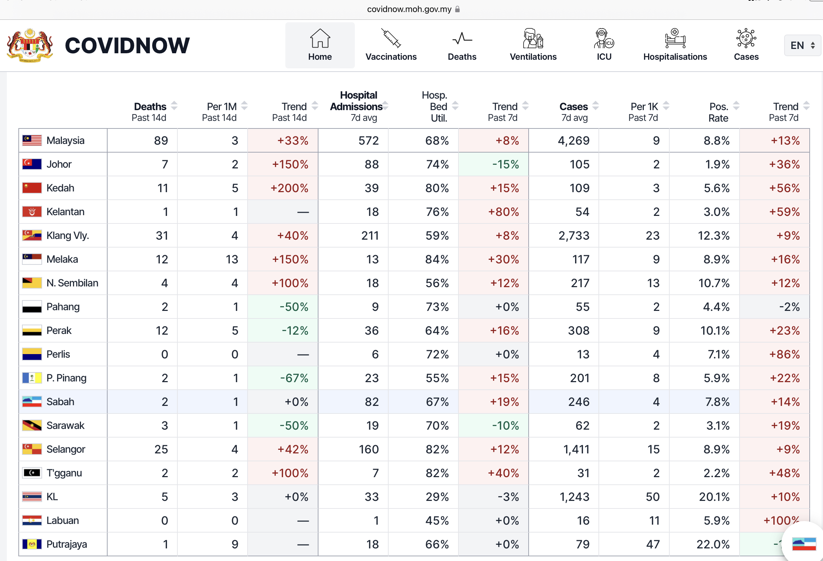Open the EN language dropdown
The image size is (823, 561).
click(x=802, y=45)
